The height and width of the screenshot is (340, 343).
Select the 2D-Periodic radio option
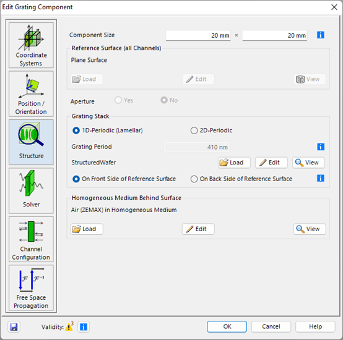(211, 130)
